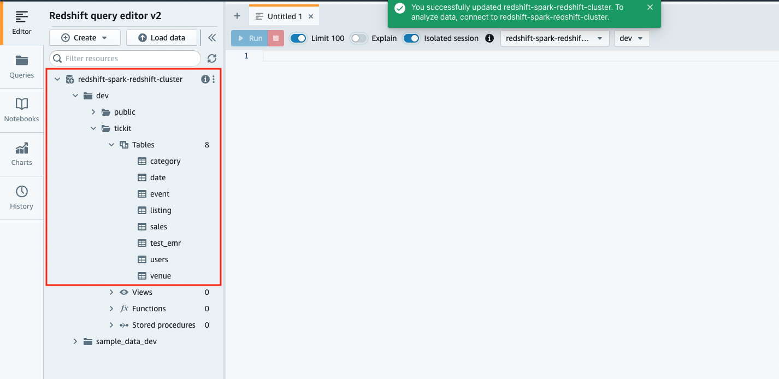
Task: Select the venue table name
Action: (x=161, y=276)
